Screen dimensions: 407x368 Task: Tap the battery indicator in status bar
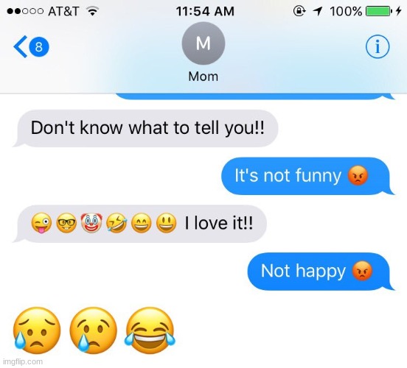click(378, 11)
